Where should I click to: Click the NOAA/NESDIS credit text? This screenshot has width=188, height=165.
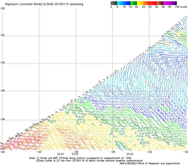pyautogui.click(x=150, y=163)
